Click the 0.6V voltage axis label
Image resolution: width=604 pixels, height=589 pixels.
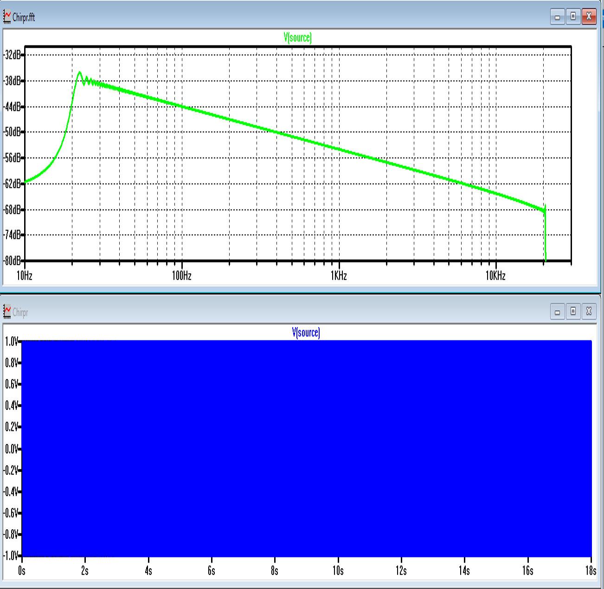tap(11, 384)
